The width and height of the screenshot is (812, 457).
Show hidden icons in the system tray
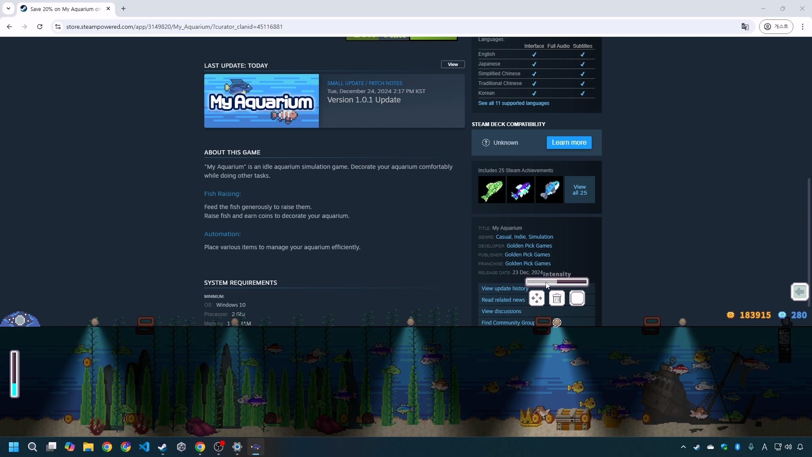pyautogui.click(x=683, y=447)
